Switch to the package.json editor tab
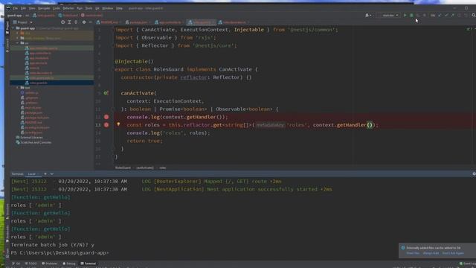 [x=138, y=22]
